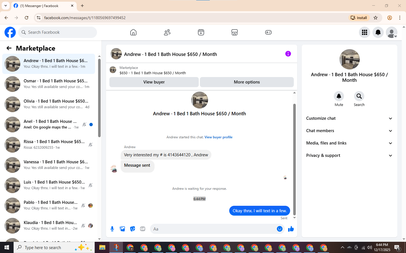Click the muted bell icon on Anel's chat

(x=84, y=125)
